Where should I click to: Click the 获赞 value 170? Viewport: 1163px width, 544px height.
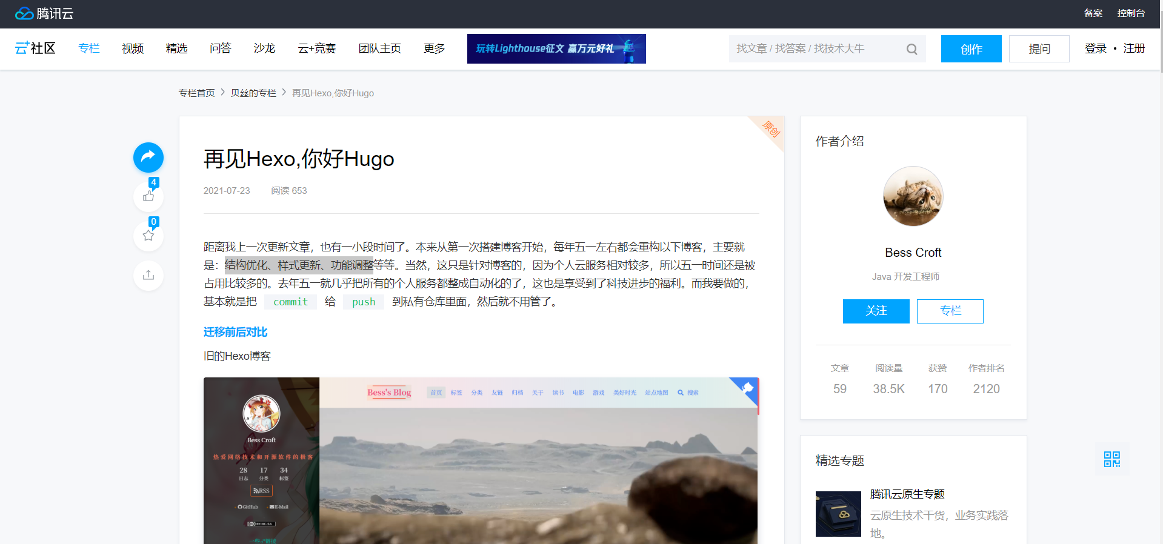tap(938, 389)
